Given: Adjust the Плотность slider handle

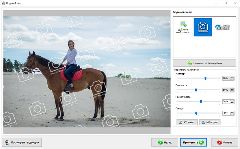Looking at the screenshot, I should point(196,90).
